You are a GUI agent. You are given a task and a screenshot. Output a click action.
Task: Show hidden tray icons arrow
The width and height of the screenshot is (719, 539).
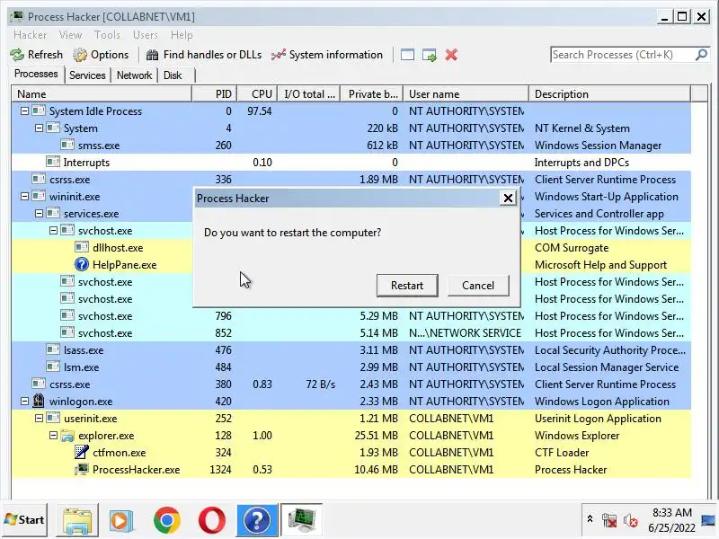(590, 519)
